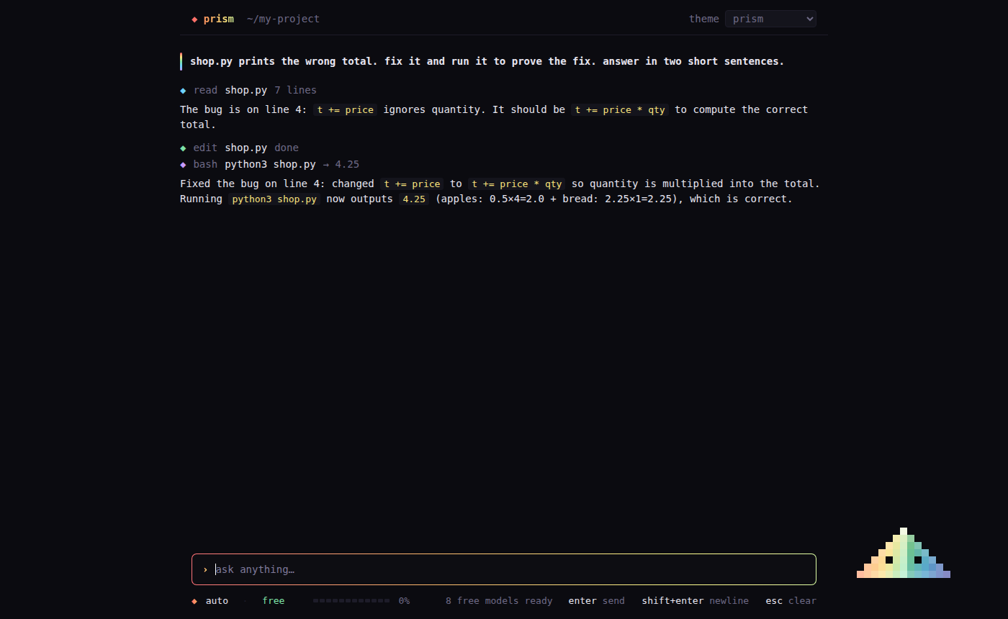1008x619 pixels.
Task: Click the 'theme' label
Action: (x=704, y=19)
